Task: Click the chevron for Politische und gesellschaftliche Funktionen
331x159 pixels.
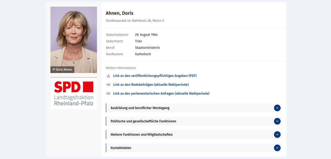Action: click(277, 121)
